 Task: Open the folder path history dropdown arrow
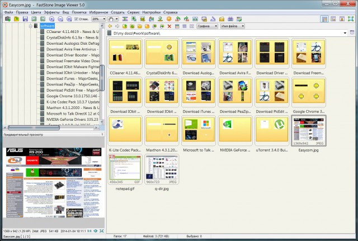pyautogui.click(x=345, y=34)
